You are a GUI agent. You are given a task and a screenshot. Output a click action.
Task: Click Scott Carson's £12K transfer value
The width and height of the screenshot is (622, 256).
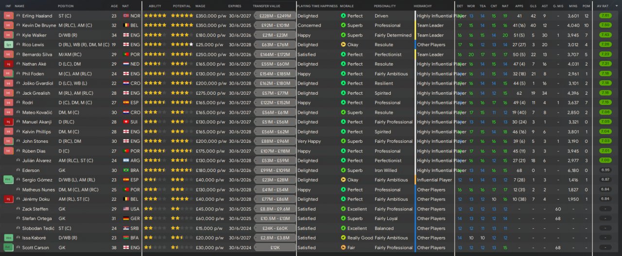[x=276, y=248]
